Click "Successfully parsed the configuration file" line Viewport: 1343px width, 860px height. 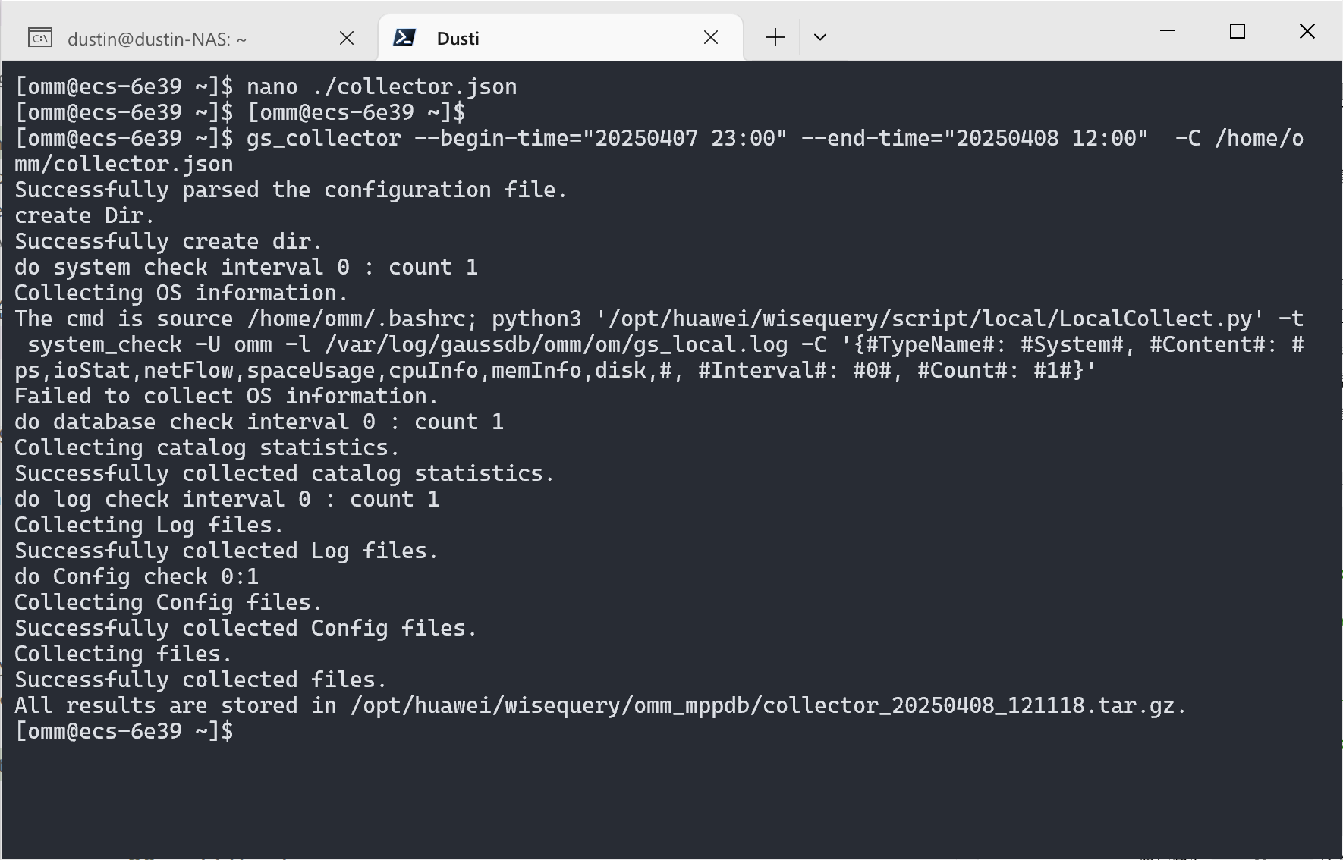291,190
